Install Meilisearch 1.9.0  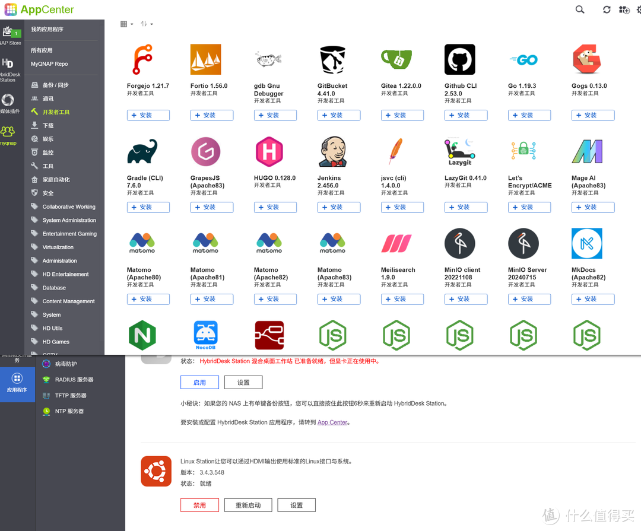[402, 299]
